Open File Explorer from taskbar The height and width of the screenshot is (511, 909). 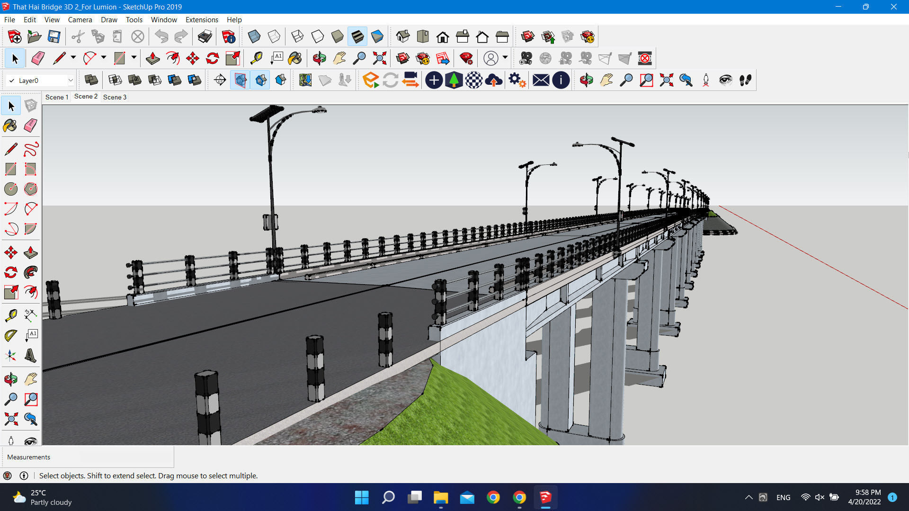tap(441, 497)
